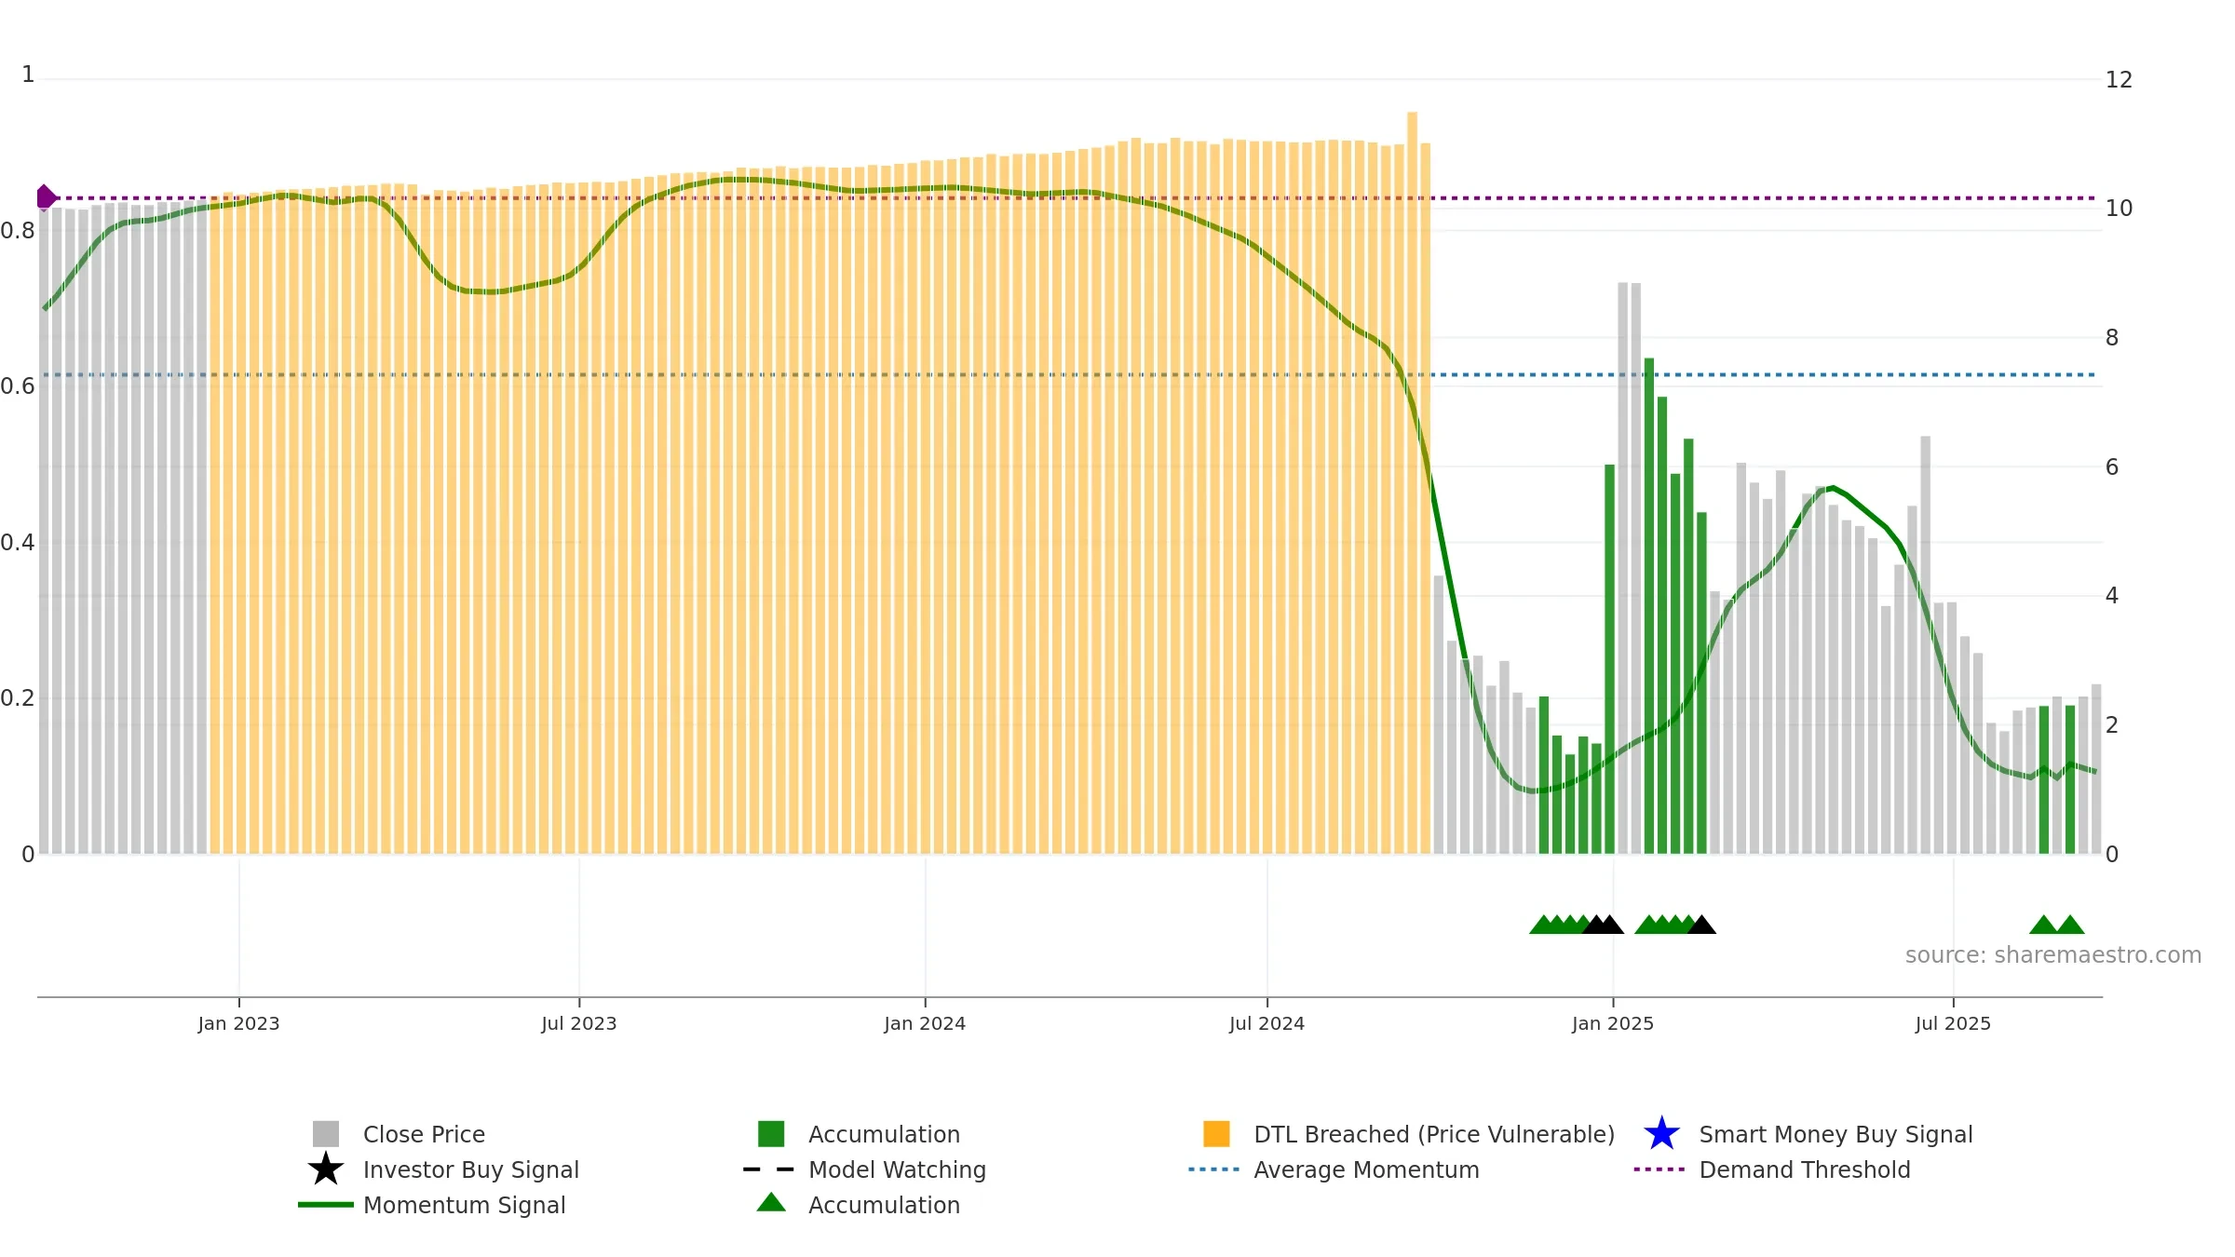This screenshot has height=1257, width=2235.
Task: Toggle the Model Watching legend label
Action: click(897, 1169)
